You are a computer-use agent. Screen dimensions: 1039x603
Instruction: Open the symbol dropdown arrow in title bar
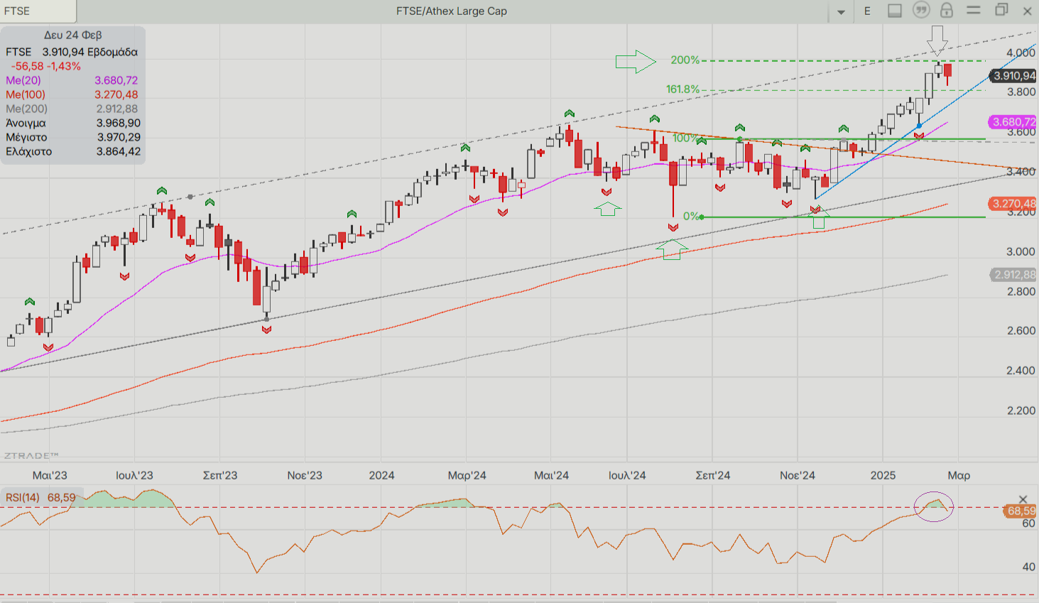[x=841, y=11]
